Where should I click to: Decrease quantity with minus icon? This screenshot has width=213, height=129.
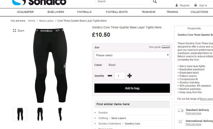coord(110,76)
